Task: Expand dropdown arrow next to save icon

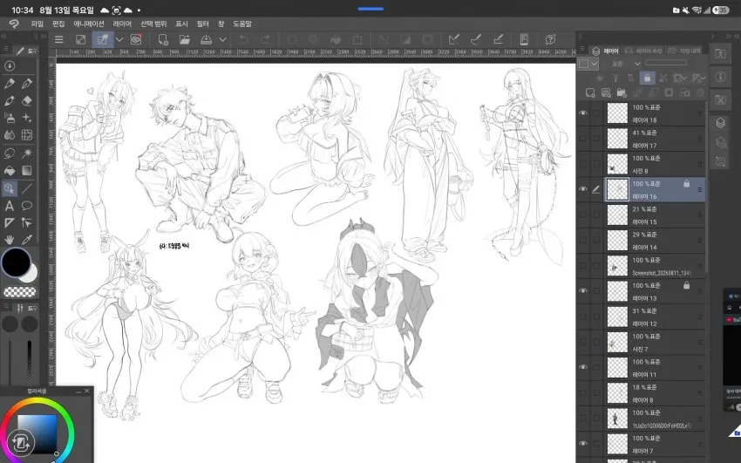Action: pos(222,40)
